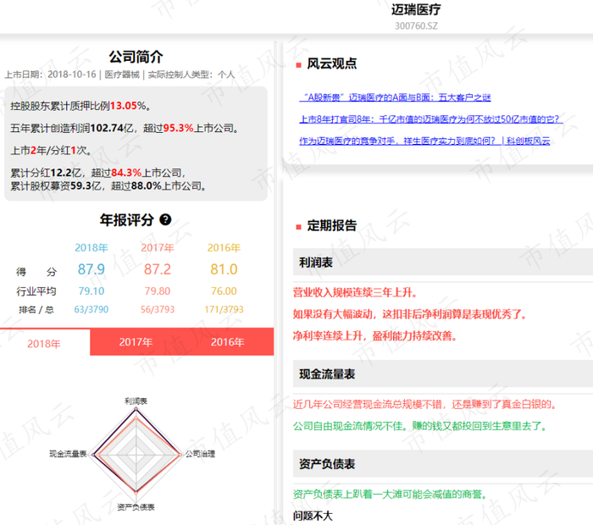The height and width of the screenshot is (525, 593).
Task: Click the 问题不大 text
Action: tap(313, 516)
